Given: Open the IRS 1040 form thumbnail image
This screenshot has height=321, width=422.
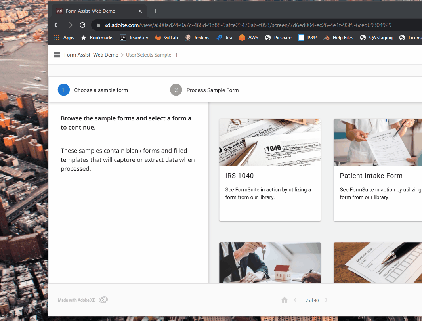Looking at the screenshot, I should point(270,142).
